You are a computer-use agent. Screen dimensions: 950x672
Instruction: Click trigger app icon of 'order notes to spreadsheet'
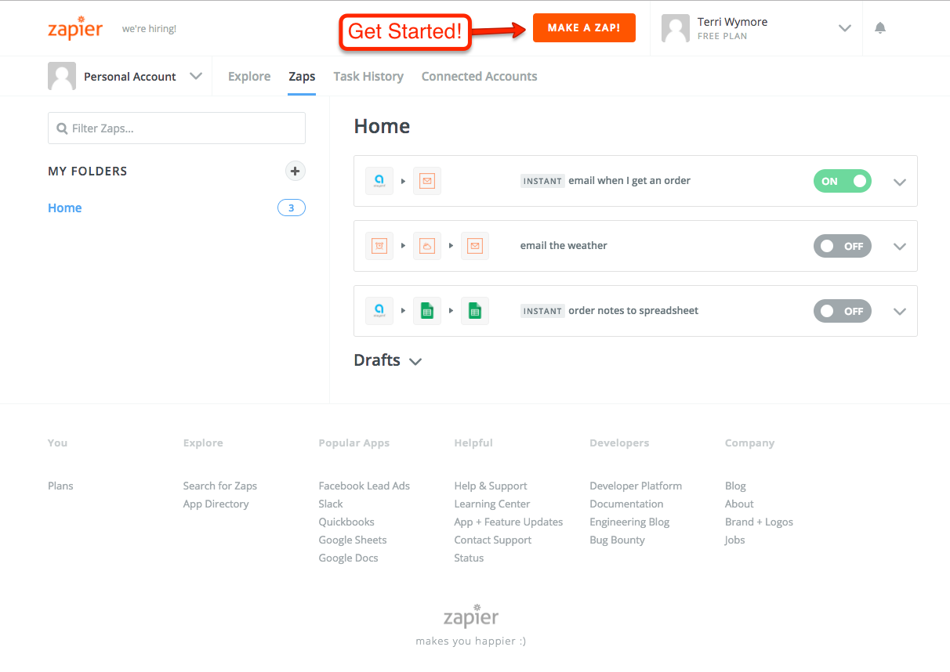coord(379,311)
